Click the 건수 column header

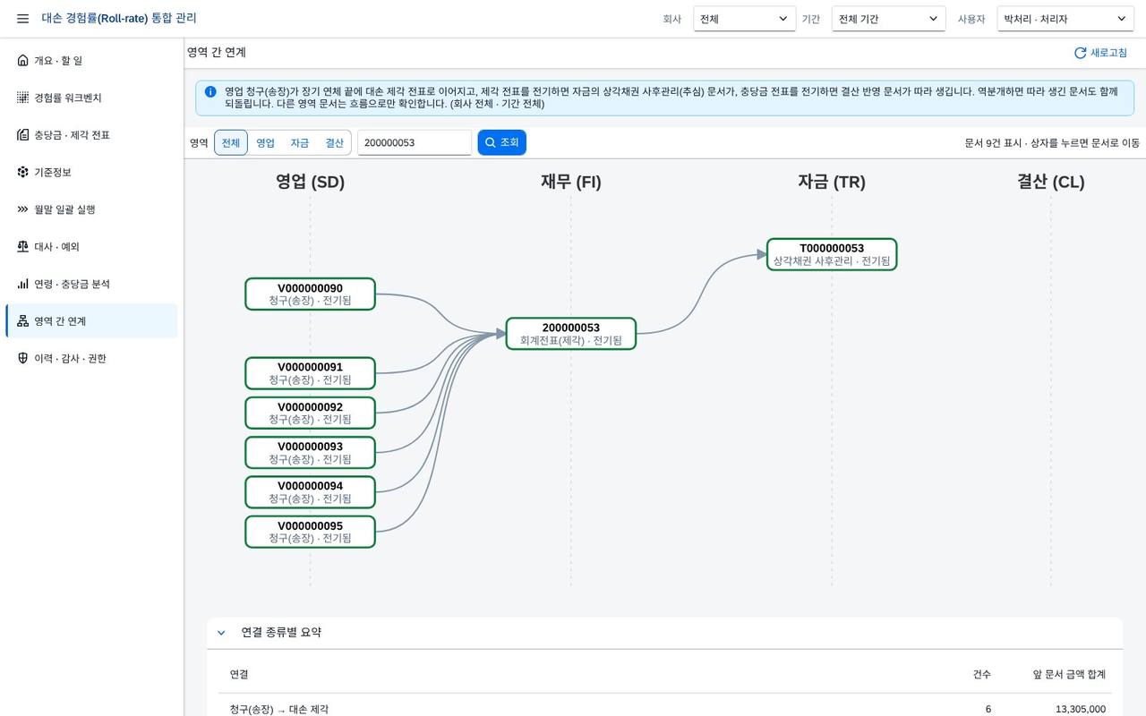click(x=982, y=674)
